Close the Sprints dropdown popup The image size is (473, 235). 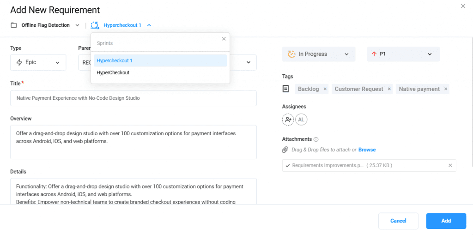pyautogui.click(x=224, y=39)
